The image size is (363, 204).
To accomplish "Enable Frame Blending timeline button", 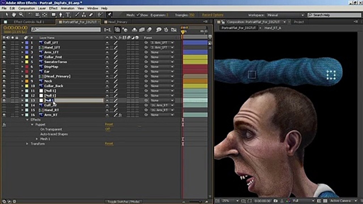I will (142, 29).
